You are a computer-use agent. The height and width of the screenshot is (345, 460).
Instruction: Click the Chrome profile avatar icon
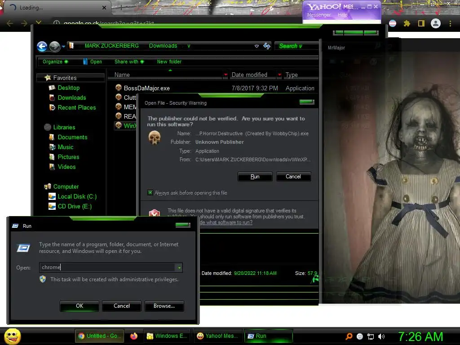(436, 23)
